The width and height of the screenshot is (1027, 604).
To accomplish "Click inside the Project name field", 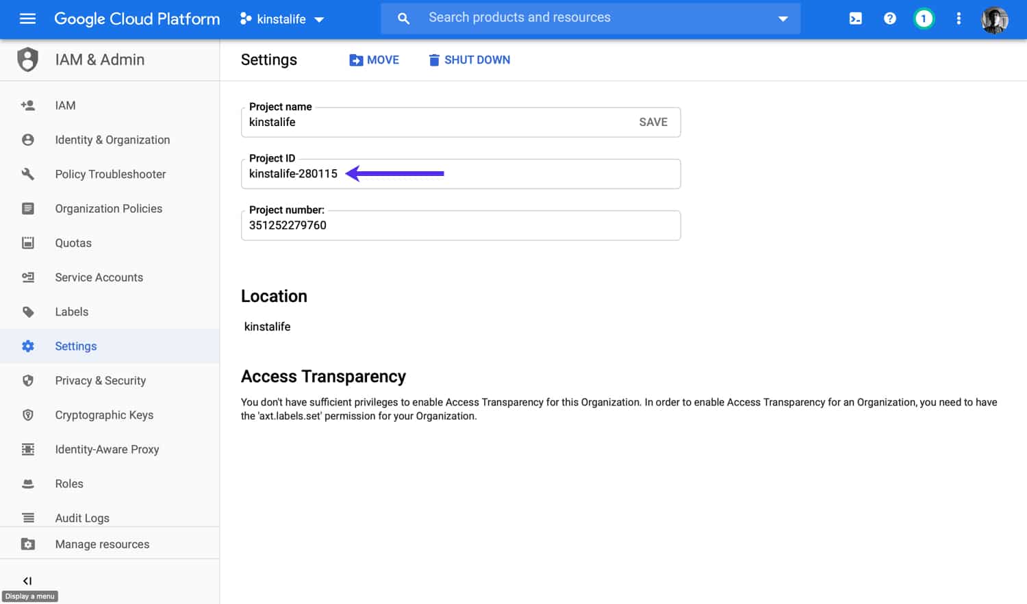I will coord(411,122).
